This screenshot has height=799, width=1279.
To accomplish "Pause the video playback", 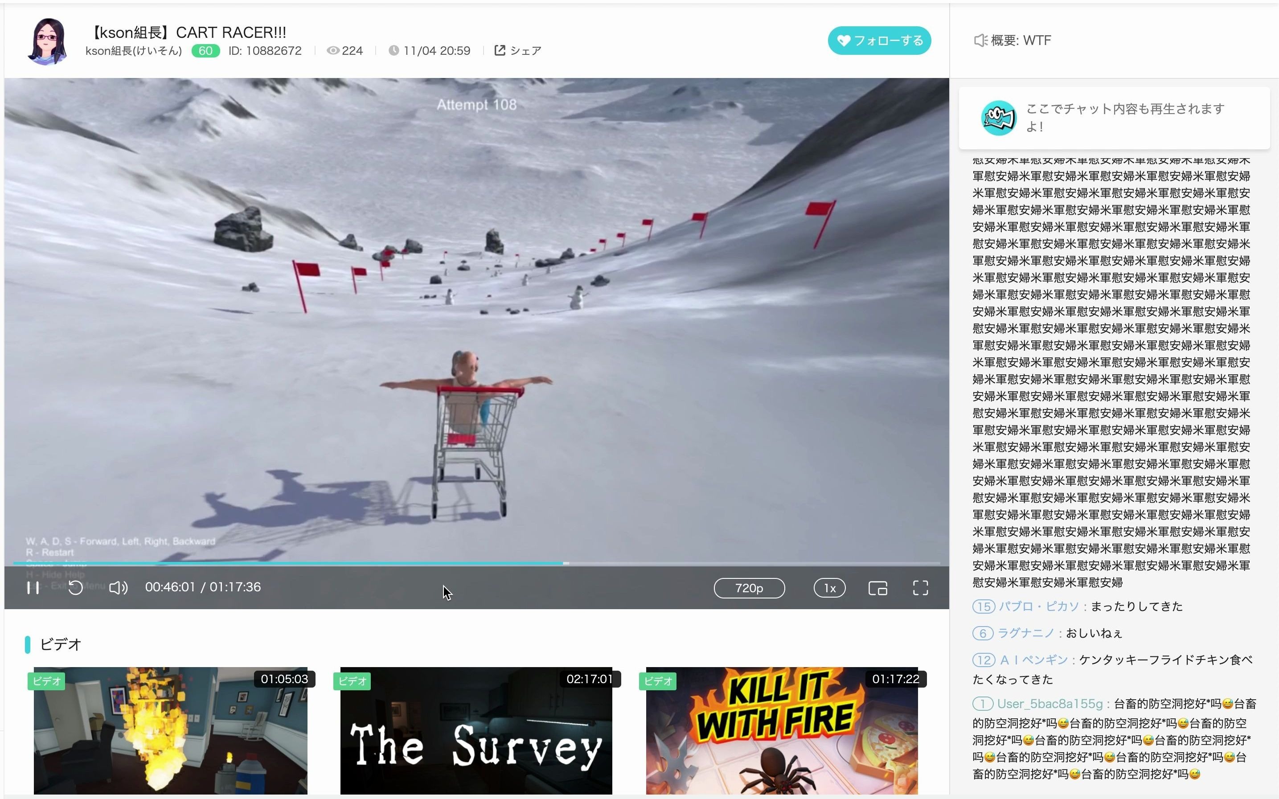I will point(33,588).
